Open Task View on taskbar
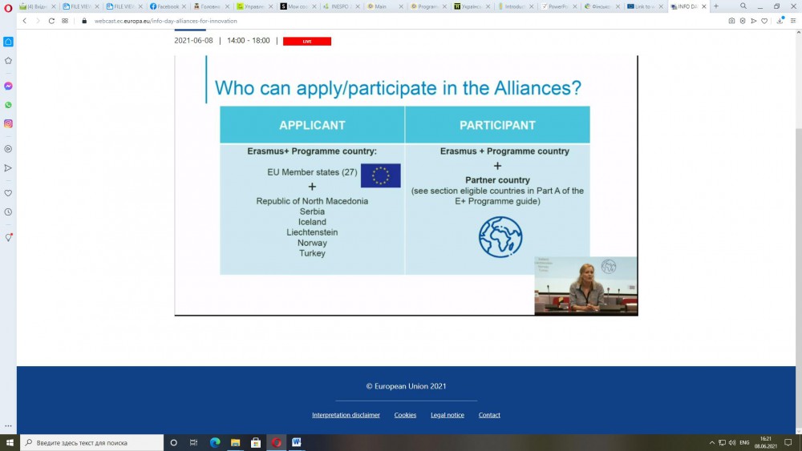The width and height of the screenshot is (802, 451). [193, 443]
